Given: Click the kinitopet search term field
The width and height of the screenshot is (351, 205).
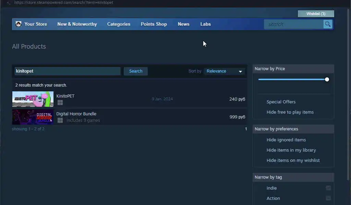Looking at the screenshot, I should (68, 71).
